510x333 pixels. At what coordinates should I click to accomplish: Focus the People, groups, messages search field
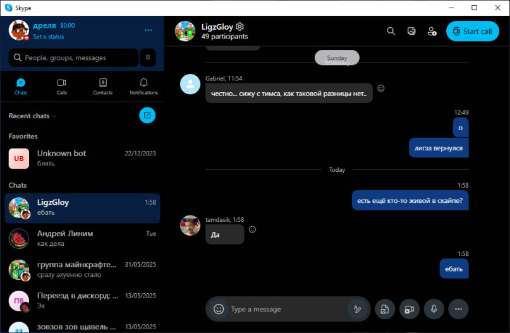click(74, 58)
